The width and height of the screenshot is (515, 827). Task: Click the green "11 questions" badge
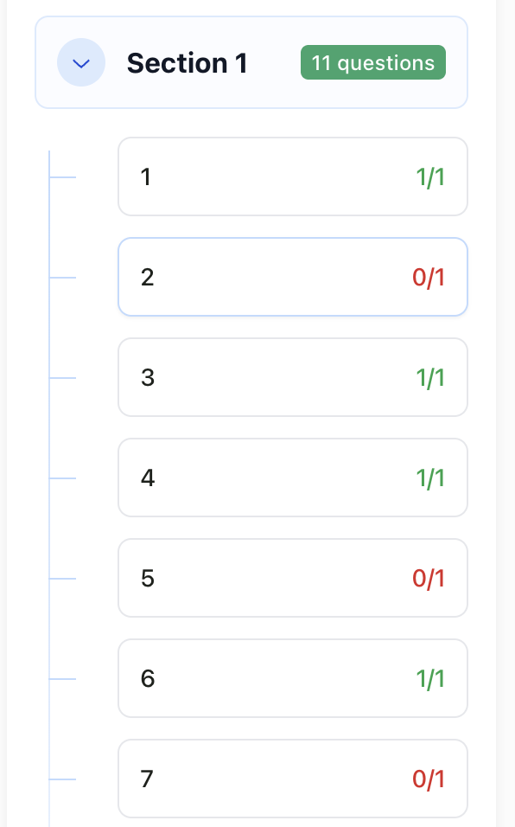coord(372,62)
